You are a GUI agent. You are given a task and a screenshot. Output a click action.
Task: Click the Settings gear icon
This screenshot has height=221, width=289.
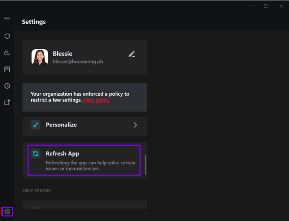[x=7, y=211]
